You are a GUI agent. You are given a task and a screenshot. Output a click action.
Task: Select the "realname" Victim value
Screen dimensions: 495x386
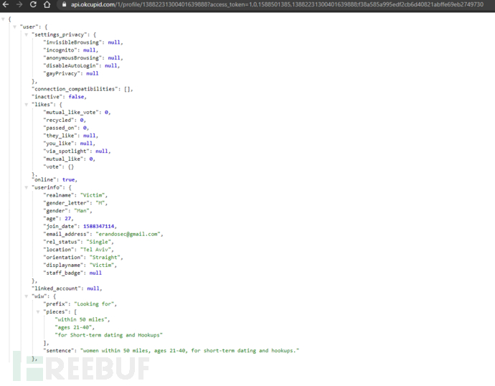pyautogui.click(x=93, y=195)
